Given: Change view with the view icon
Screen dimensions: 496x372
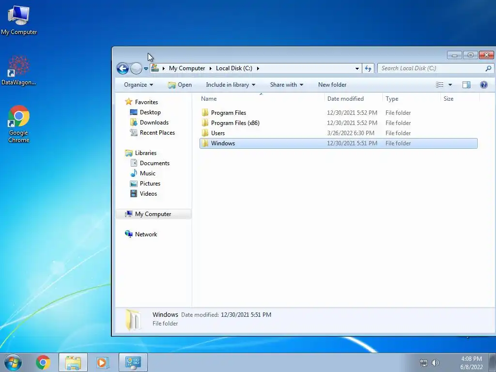Looking at the screenshot, I should pos(440,85).
